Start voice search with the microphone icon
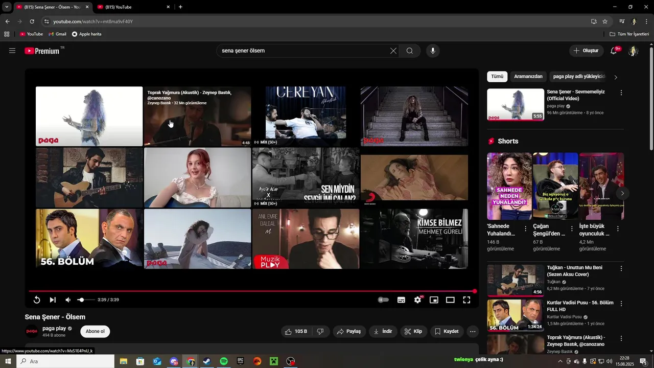The height and width of the screenshot is (368, 654). click(433, 51)
